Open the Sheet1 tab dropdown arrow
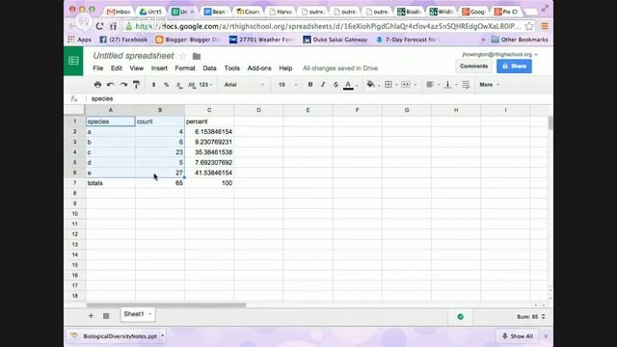The image size is (617, 347). click(x=150, y=314)
